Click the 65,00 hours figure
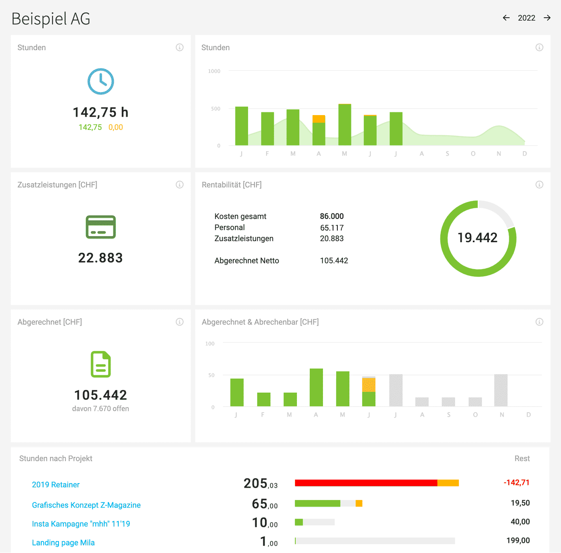561x553 pixels. click(265, 504)
